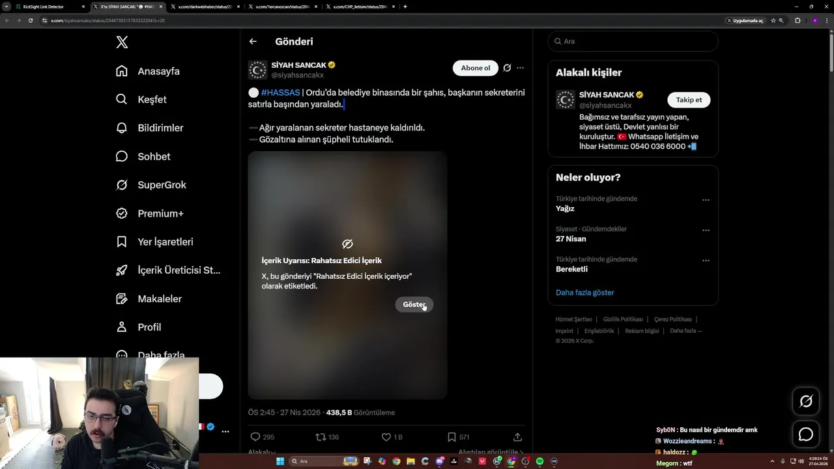Viewport: 834px width, 469px height.
Task: Bookmark page with star icon
Action: (773, 21)
